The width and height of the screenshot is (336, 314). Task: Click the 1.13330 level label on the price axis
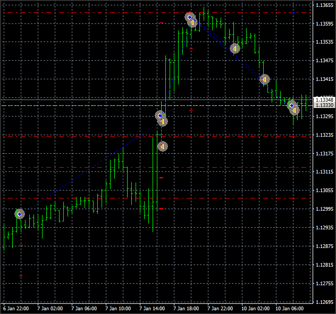click(x=324, y=105)
